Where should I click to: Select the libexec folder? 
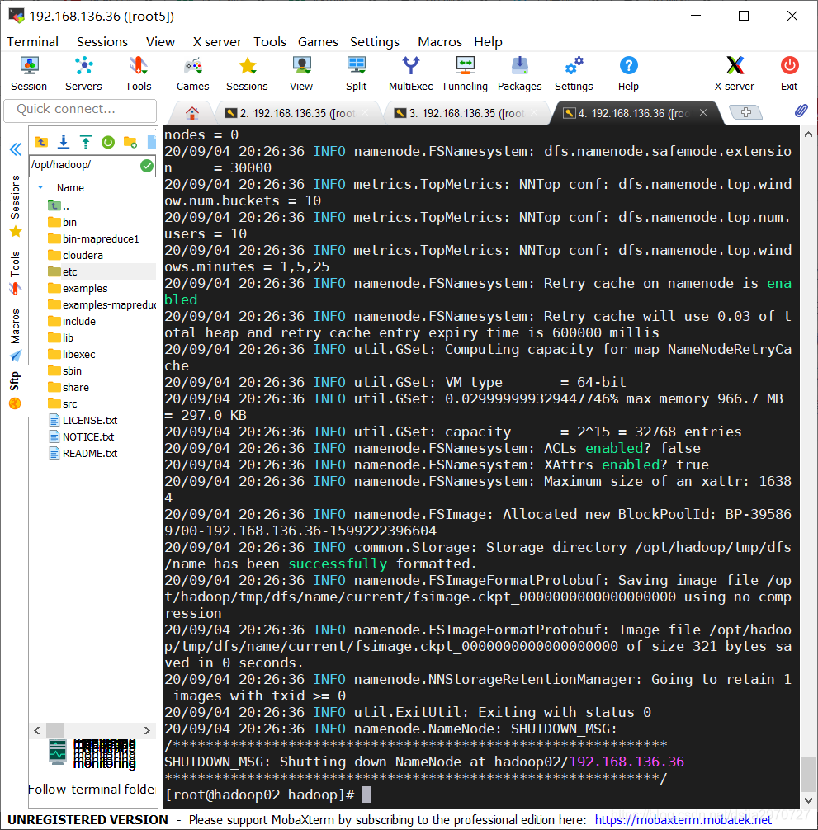click(72, 354)
